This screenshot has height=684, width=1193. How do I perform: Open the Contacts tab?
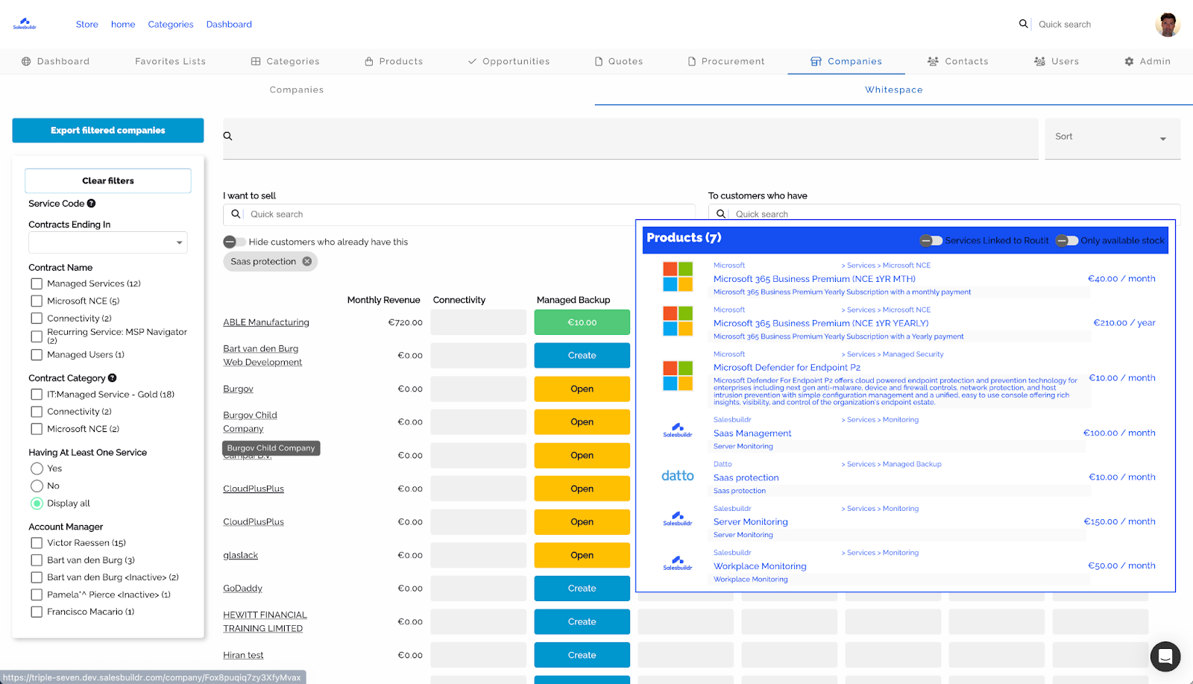958,61
